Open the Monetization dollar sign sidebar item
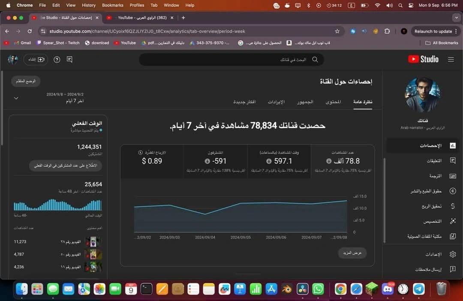Image resolution: width=463 pixels, height=301 pixels. click(452, 206)
